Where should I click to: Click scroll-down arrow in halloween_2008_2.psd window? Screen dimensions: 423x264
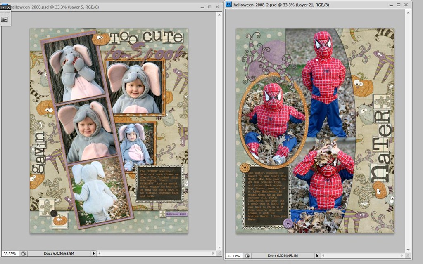point(408,250)
